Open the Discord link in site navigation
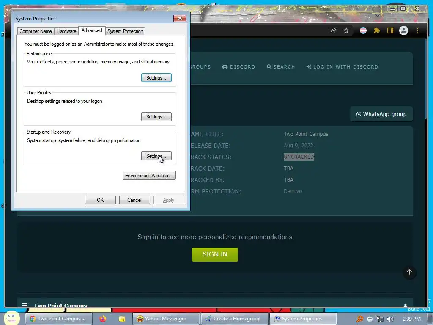Viewport: 433px width, 325px height. 238,67
